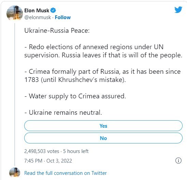The image size is (187, 180).
Task: Click the '5 hours left' poll status
Action: coord(76,151)
